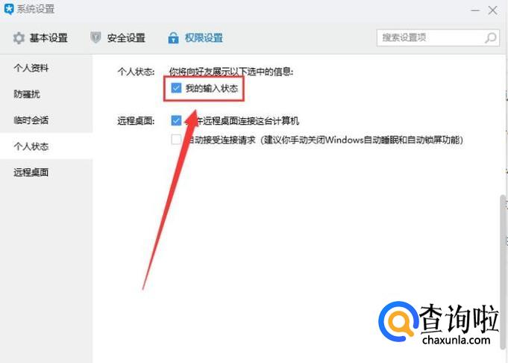Enable 自动接受连接请求 checkbox
This screenshot has height=363, width=508.
point(176,140)
